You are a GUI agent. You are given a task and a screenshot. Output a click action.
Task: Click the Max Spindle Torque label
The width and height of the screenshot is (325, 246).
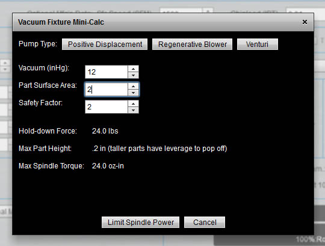[51, 166]
